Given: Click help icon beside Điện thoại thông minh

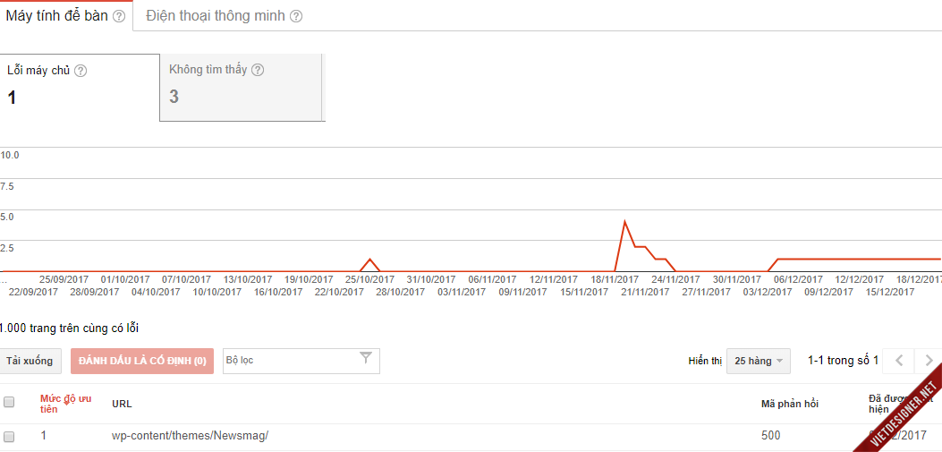Looking at the screenshot, I should [x=295, y=17].
